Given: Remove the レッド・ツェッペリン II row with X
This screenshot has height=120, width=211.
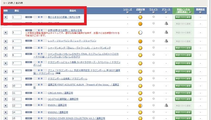Looking at the screenshot, I should [6, 41].
